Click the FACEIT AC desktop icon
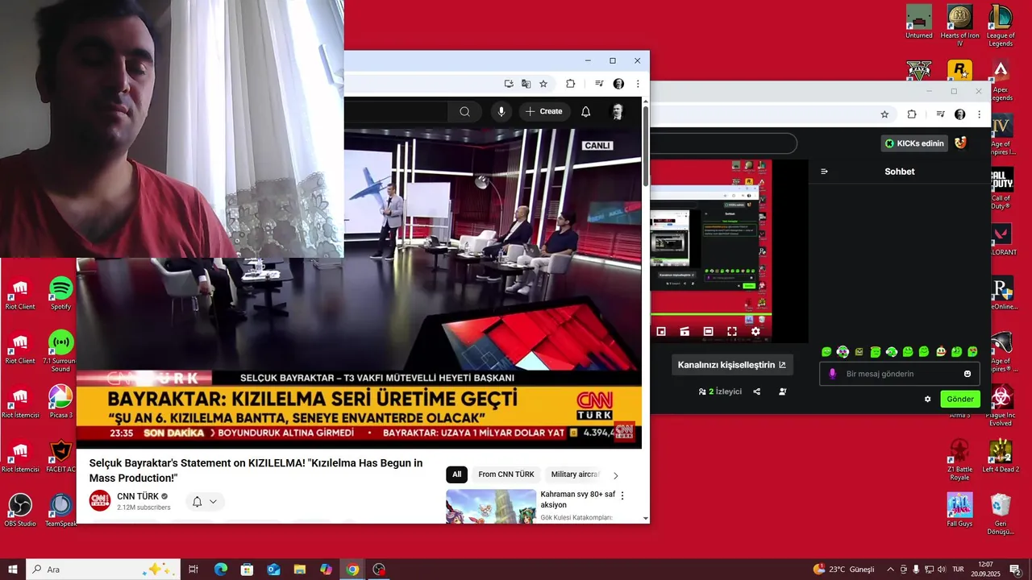 pyautogui.click(x=60, y=456)
